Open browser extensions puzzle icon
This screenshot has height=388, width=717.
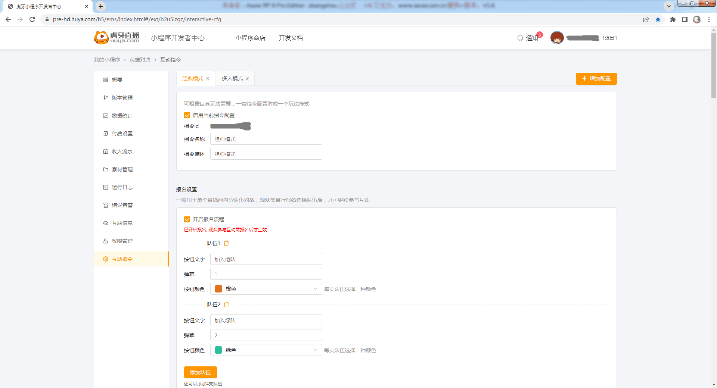pos(673,19)
